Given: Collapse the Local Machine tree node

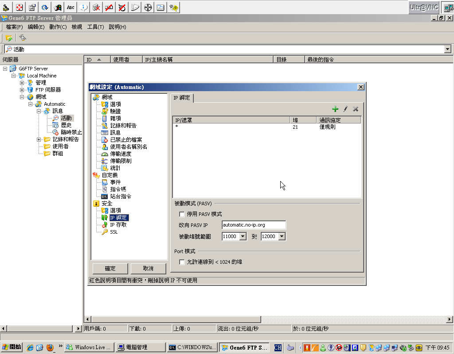Looking at the screenshot, I should click(x=13, y=76).
